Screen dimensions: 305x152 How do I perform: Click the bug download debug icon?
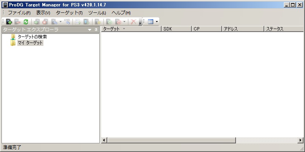click(x=86, y=21)
